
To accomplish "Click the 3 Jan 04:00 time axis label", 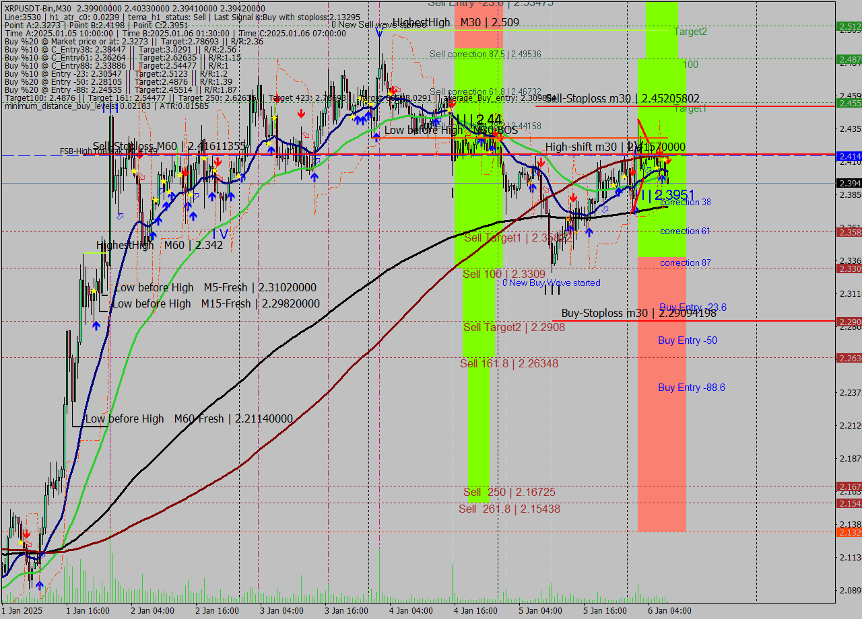I will click(281, 611).
